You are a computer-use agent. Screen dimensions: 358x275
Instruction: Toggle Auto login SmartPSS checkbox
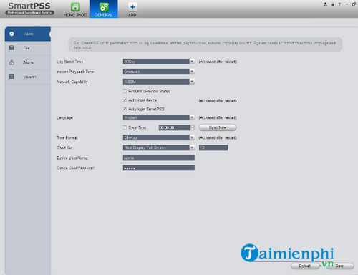click(x=125, y=109)
